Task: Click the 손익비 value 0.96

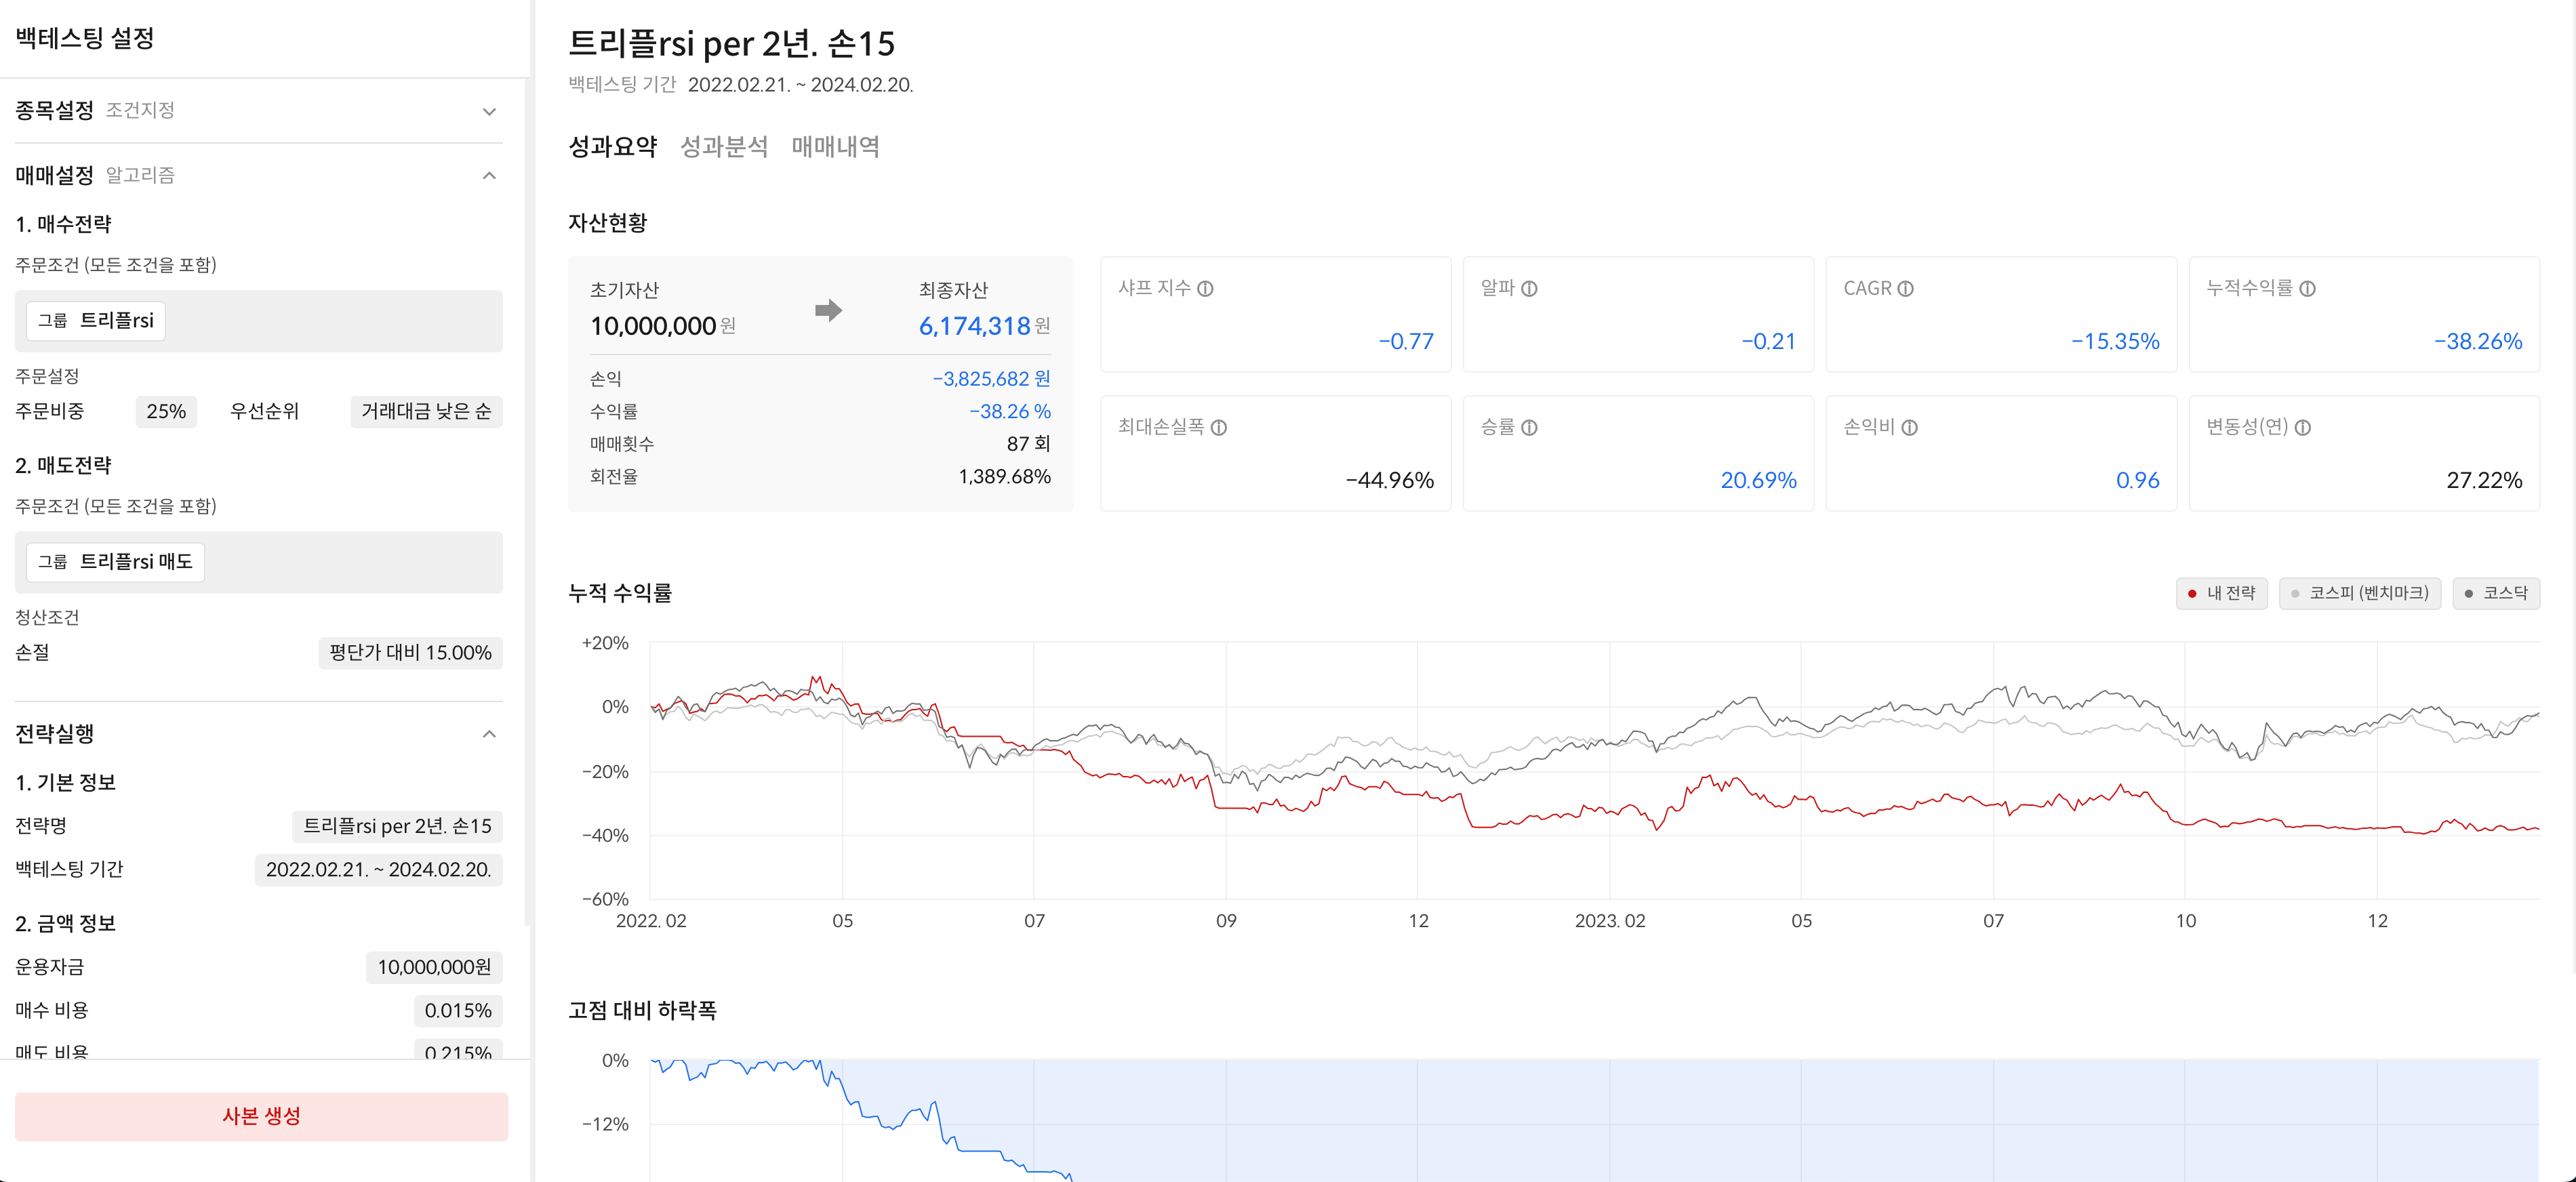Action: pos(2137,481)
